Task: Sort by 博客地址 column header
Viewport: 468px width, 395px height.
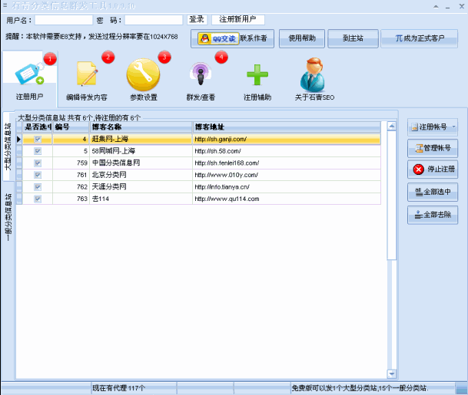Action: 287,127
